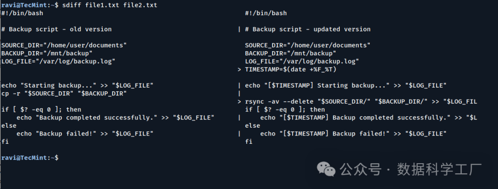Click the right pane's #!/bin/bash shebang

click(x=266, y=13)
